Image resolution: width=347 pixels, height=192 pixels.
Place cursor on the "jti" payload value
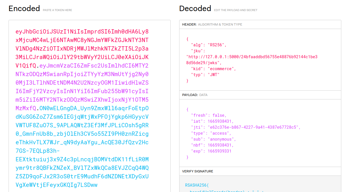click(254, 127)
